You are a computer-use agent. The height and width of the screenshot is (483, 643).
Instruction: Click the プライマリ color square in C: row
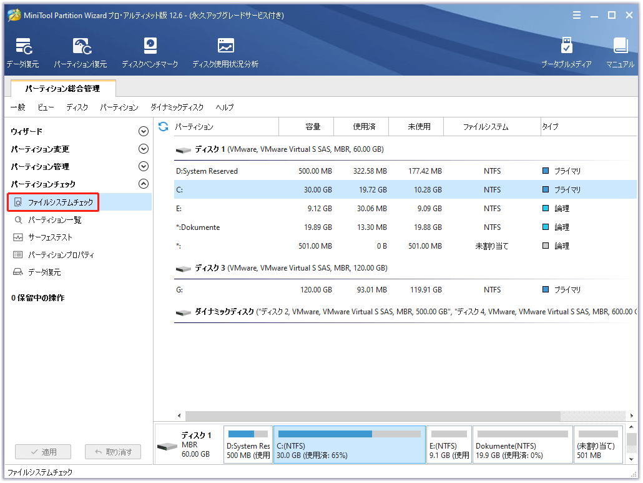click(x=546, y=189)
